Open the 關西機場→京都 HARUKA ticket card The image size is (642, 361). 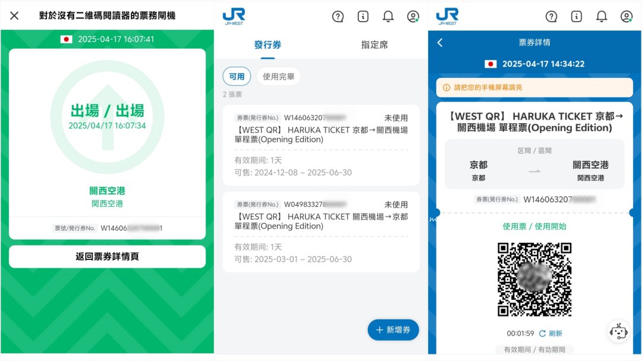[321, 232]
